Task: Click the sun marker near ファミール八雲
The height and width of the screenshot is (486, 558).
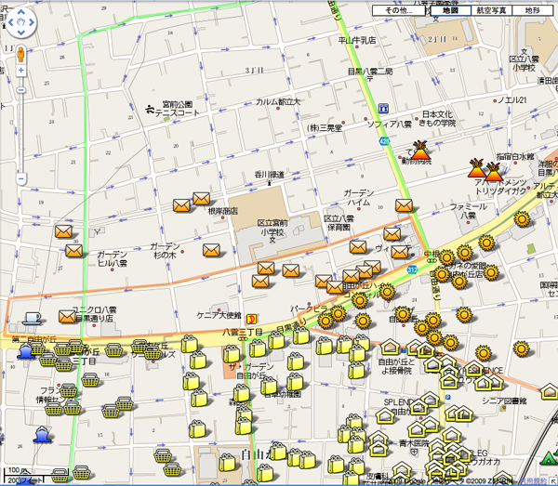Action: (x=521, y=219)
